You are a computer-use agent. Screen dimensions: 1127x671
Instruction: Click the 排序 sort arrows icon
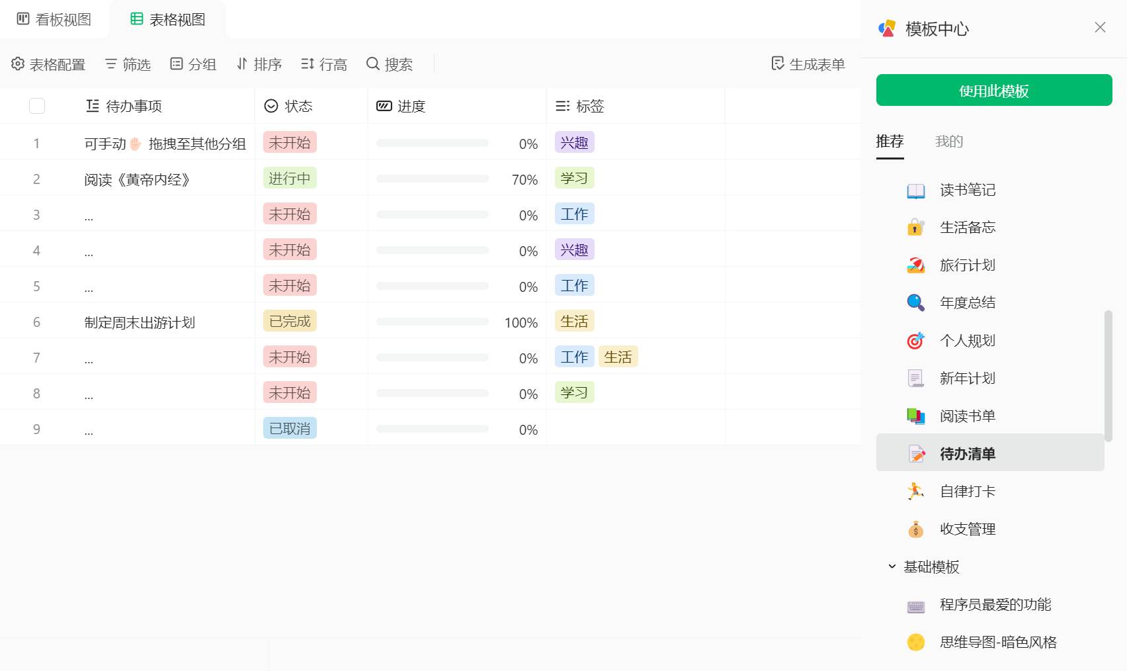click(242, 64)
